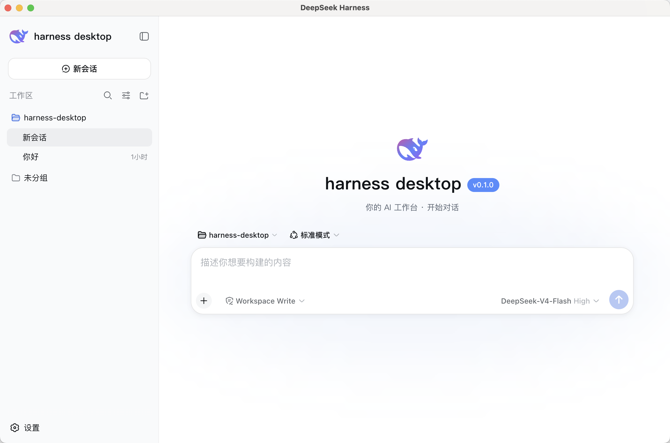Open the workspace filter settings icon
This screenshot has width=670, height=443.
click(126, 95)
